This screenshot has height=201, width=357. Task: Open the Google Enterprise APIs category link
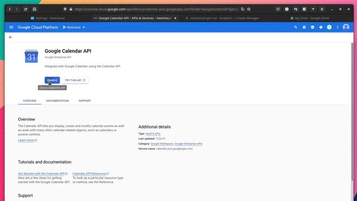[189, 143]
